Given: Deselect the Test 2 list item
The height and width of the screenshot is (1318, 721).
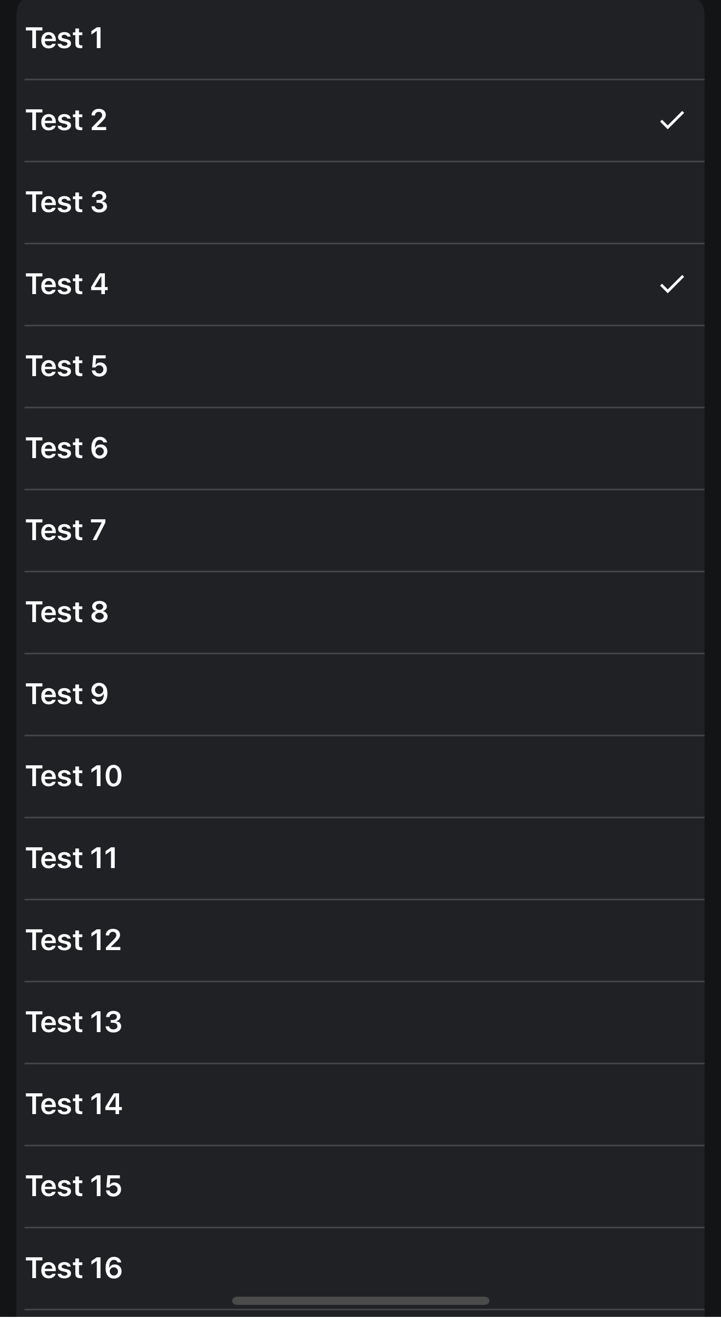Looking at the screenshot, I should 361,120.
